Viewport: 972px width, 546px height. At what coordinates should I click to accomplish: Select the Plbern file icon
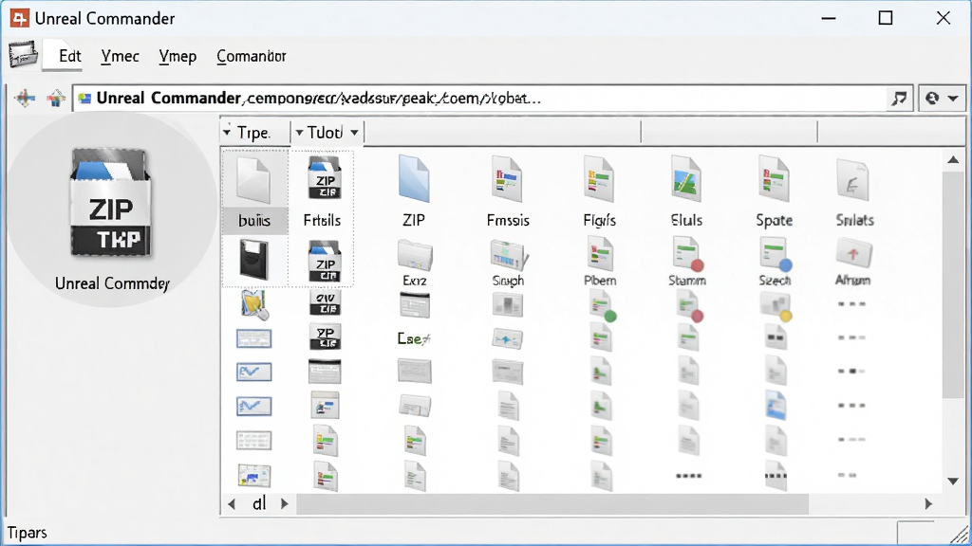(600, 255)
